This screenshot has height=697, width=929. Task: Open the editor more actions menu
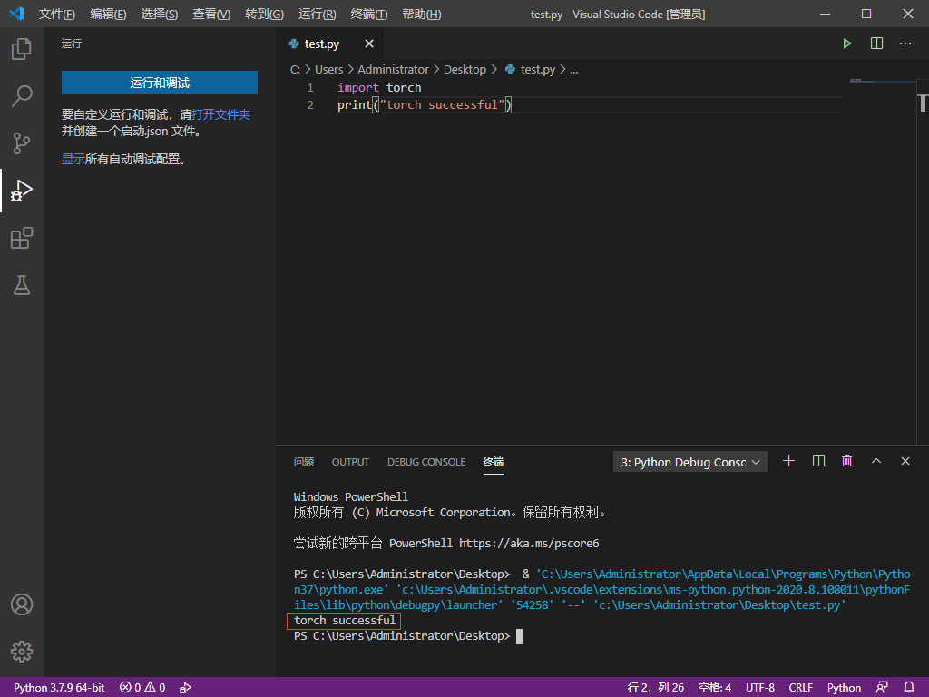click(905, 43)
